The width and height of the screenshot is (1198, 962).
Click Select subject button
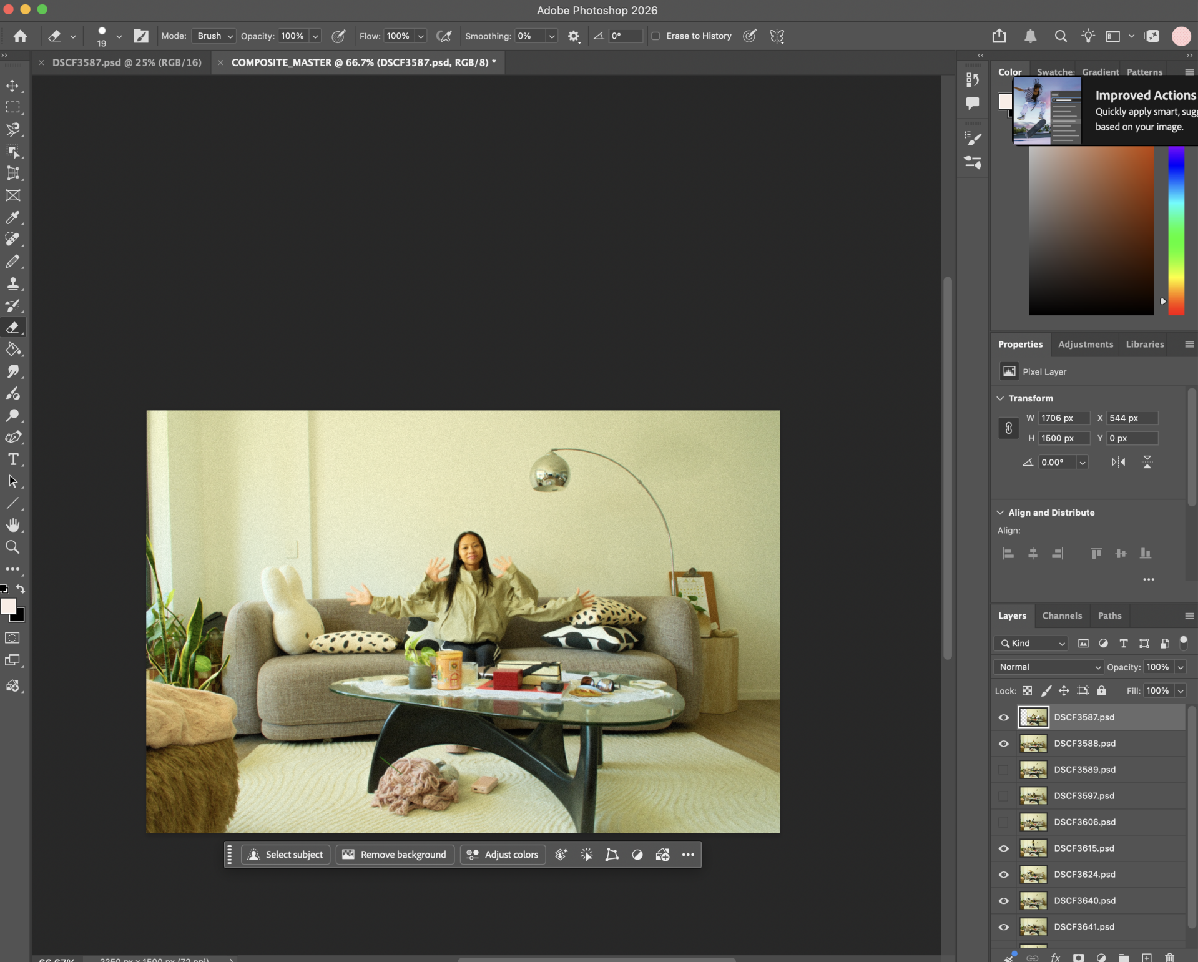[285, 855]
